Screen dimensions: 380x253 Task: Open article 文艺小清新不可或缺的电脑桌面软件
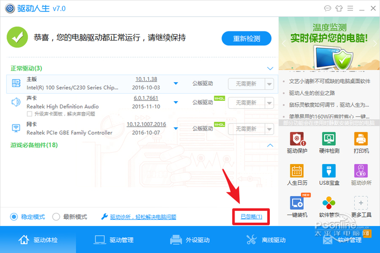pyautogui.click(x=330, y=81)
